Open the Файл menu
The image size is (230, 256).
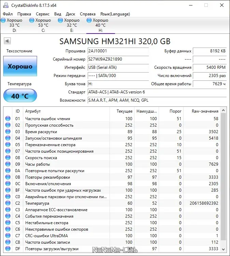(x=8, y=14)
